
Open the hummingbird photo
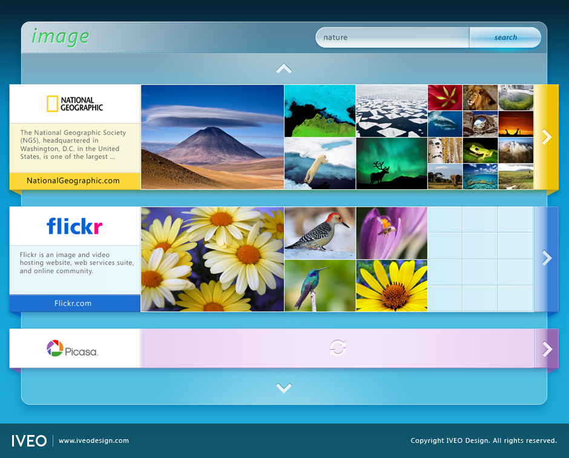320,286
